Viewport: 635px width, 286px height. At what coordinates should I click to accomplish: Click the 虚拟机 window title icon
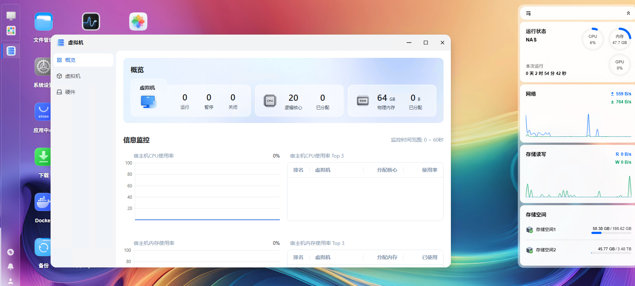pos(61,43)
